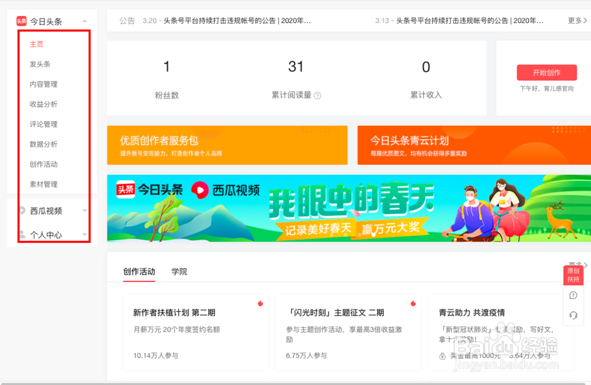Click hot flame icon on 闪光时刻 card

(413, 304)
